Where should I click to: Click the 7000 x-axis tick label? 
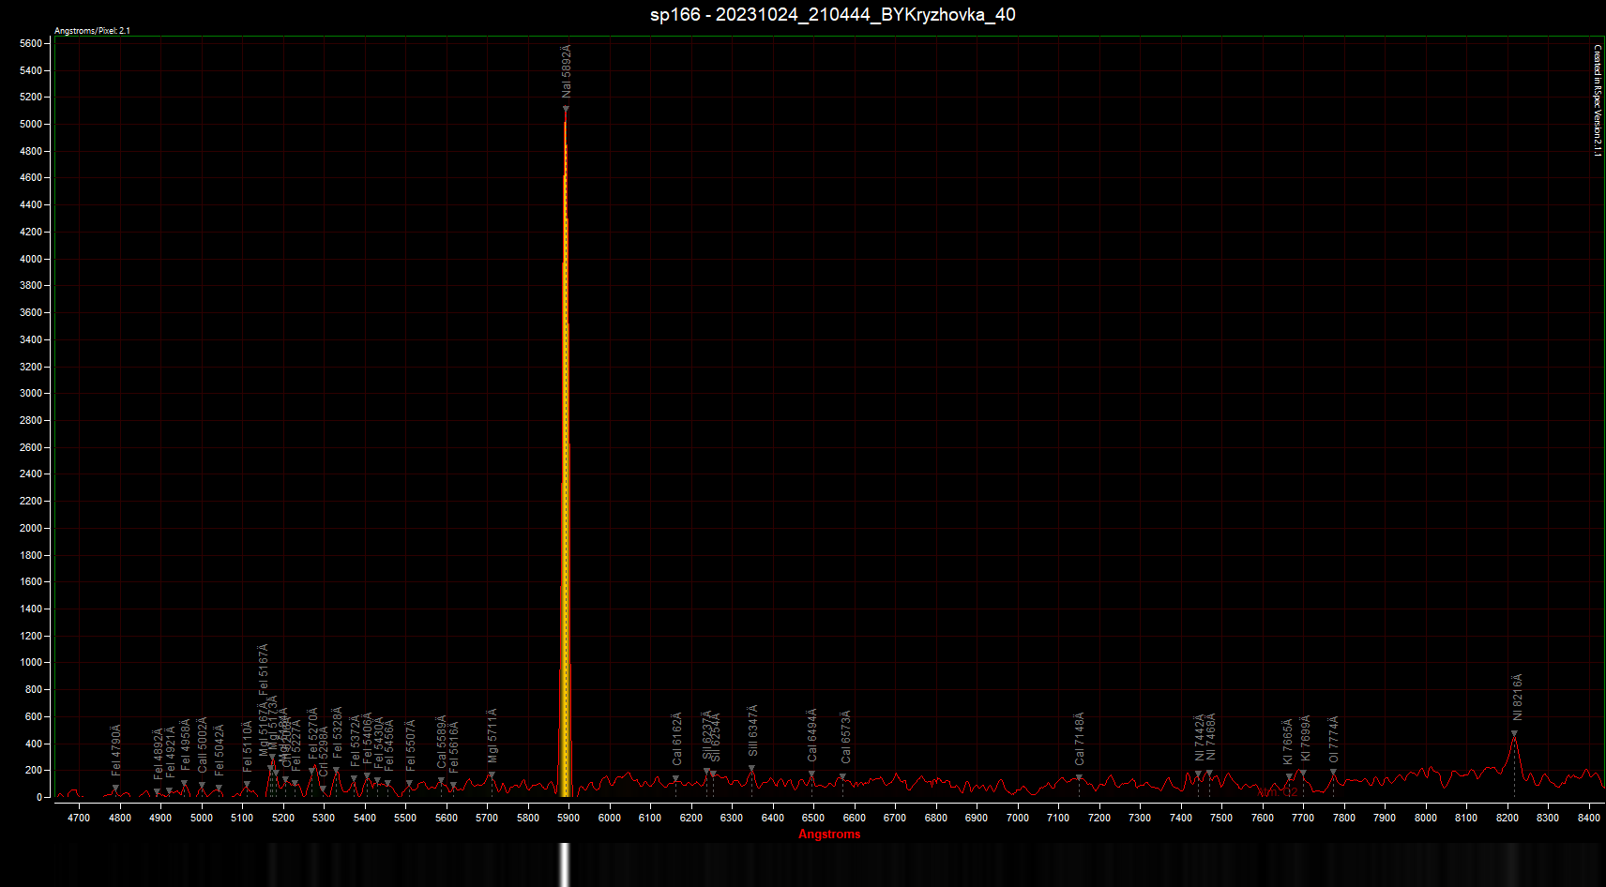pyautogui.click(x=1018, y=818)
